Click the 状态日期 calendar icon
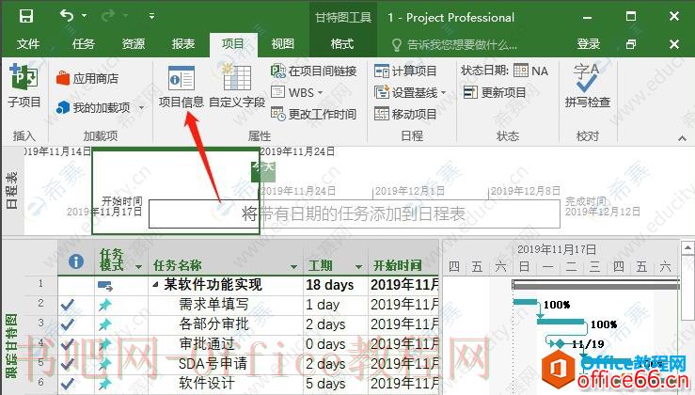 point(521,71)
